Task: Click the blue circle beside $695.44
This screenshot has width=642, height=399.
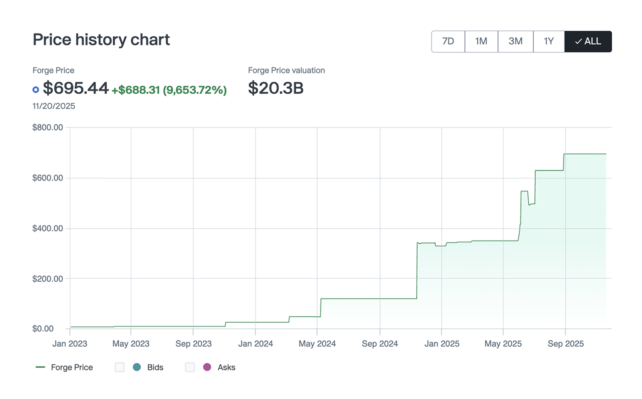Action: pos(36,90)
